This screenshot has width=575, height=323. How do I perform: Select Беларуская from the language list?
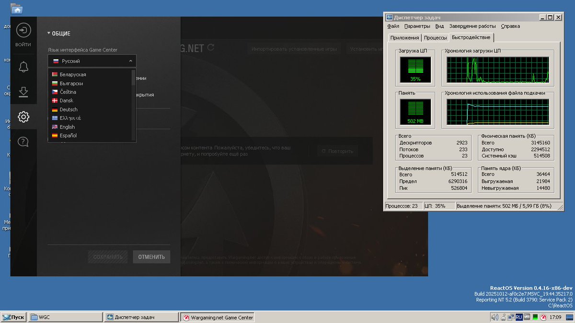click(90, 75)
